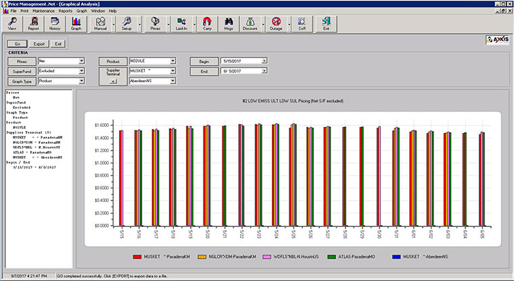Open the Prices toolbar icon
514x281 pixels.
(156, 24)
